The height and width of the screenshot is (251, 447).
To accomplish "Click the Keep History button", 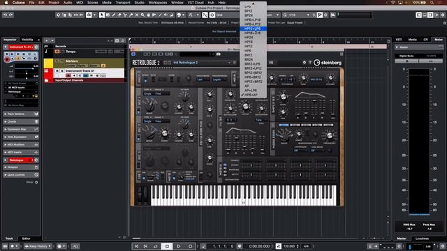I will (x=38, y=246).
